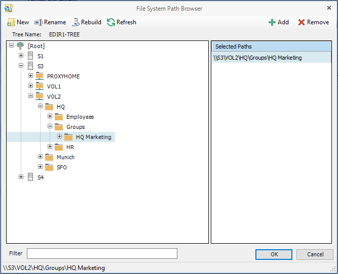Click the S4 server icon
The width and height of the screenshot is (338, 274).
tap(30, 177)
